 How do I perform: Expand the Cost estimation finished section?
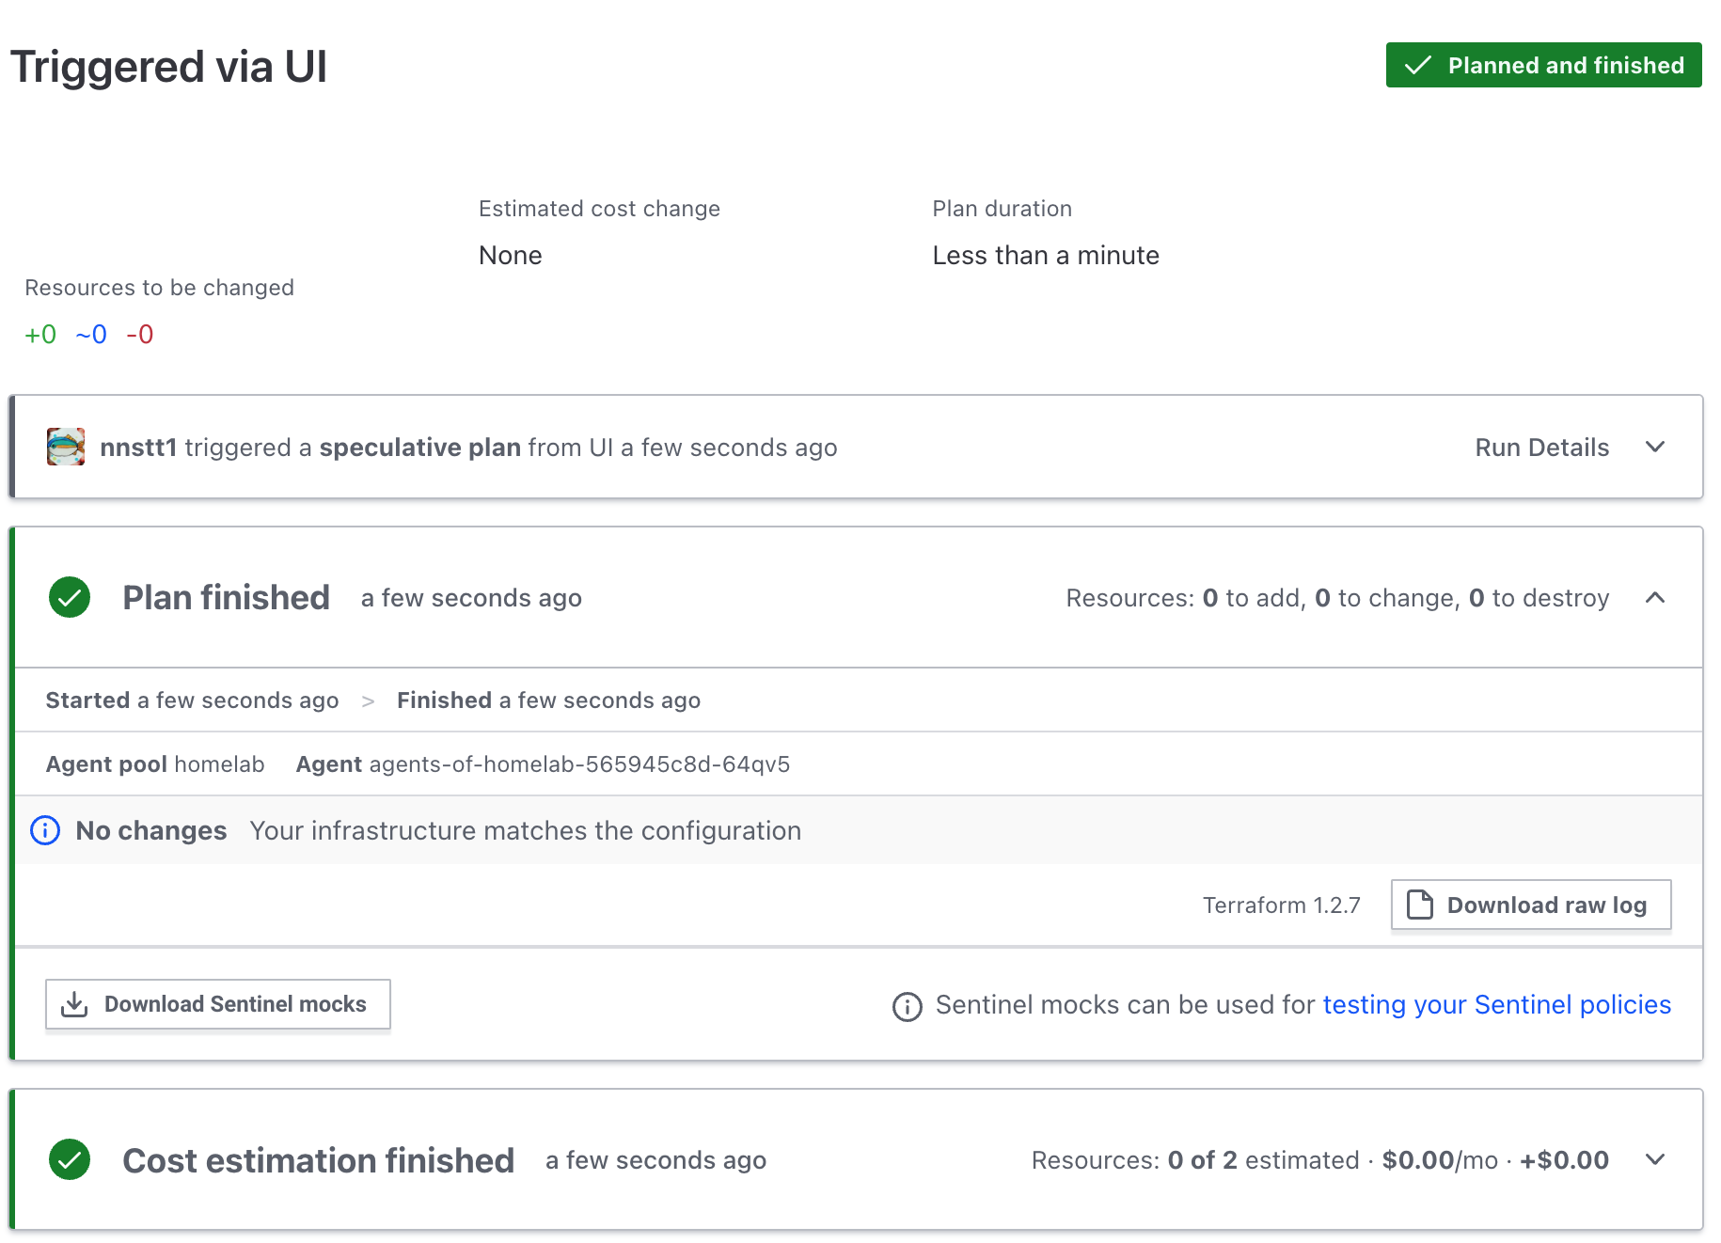tap(1655, 1160)
